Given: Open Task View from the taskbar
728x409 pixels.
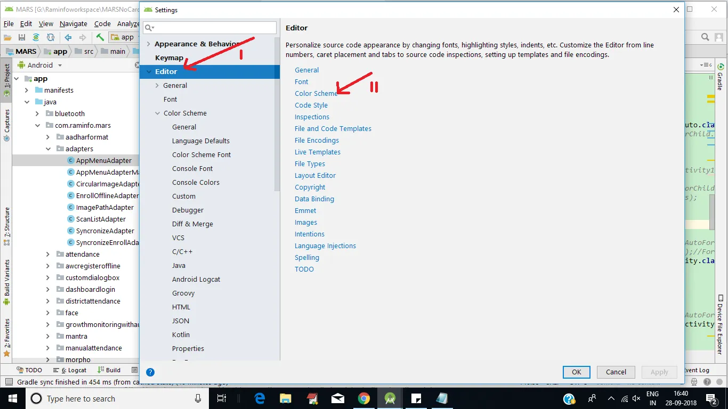Looking at the screenshot, I should pos(222,398).
